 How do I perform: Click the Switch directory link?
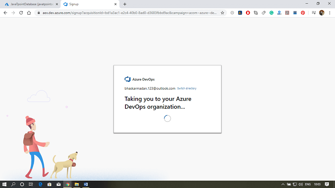[x=187, y=88]
